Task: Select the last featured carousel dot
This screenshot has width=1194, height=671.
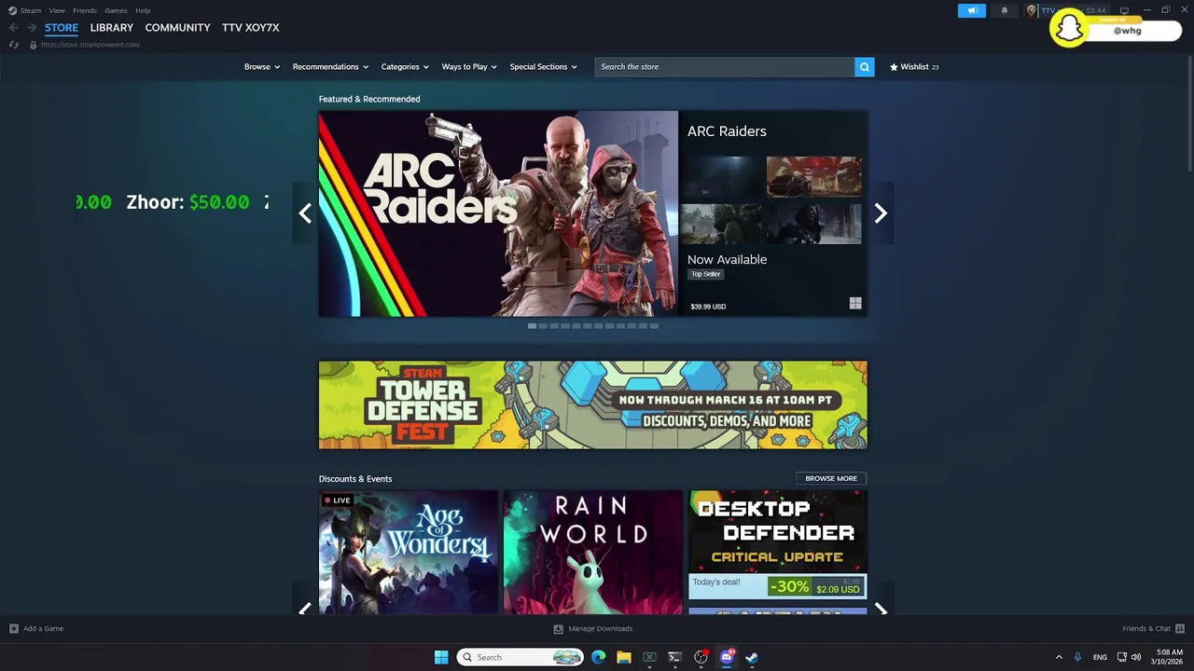Action: pyautogui.click(x=654, y=326)
